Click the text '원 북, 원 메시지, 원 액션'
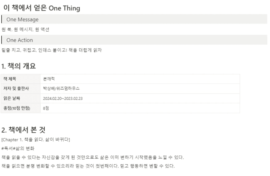This screenshot has height=176, width=270. point(25,29)
